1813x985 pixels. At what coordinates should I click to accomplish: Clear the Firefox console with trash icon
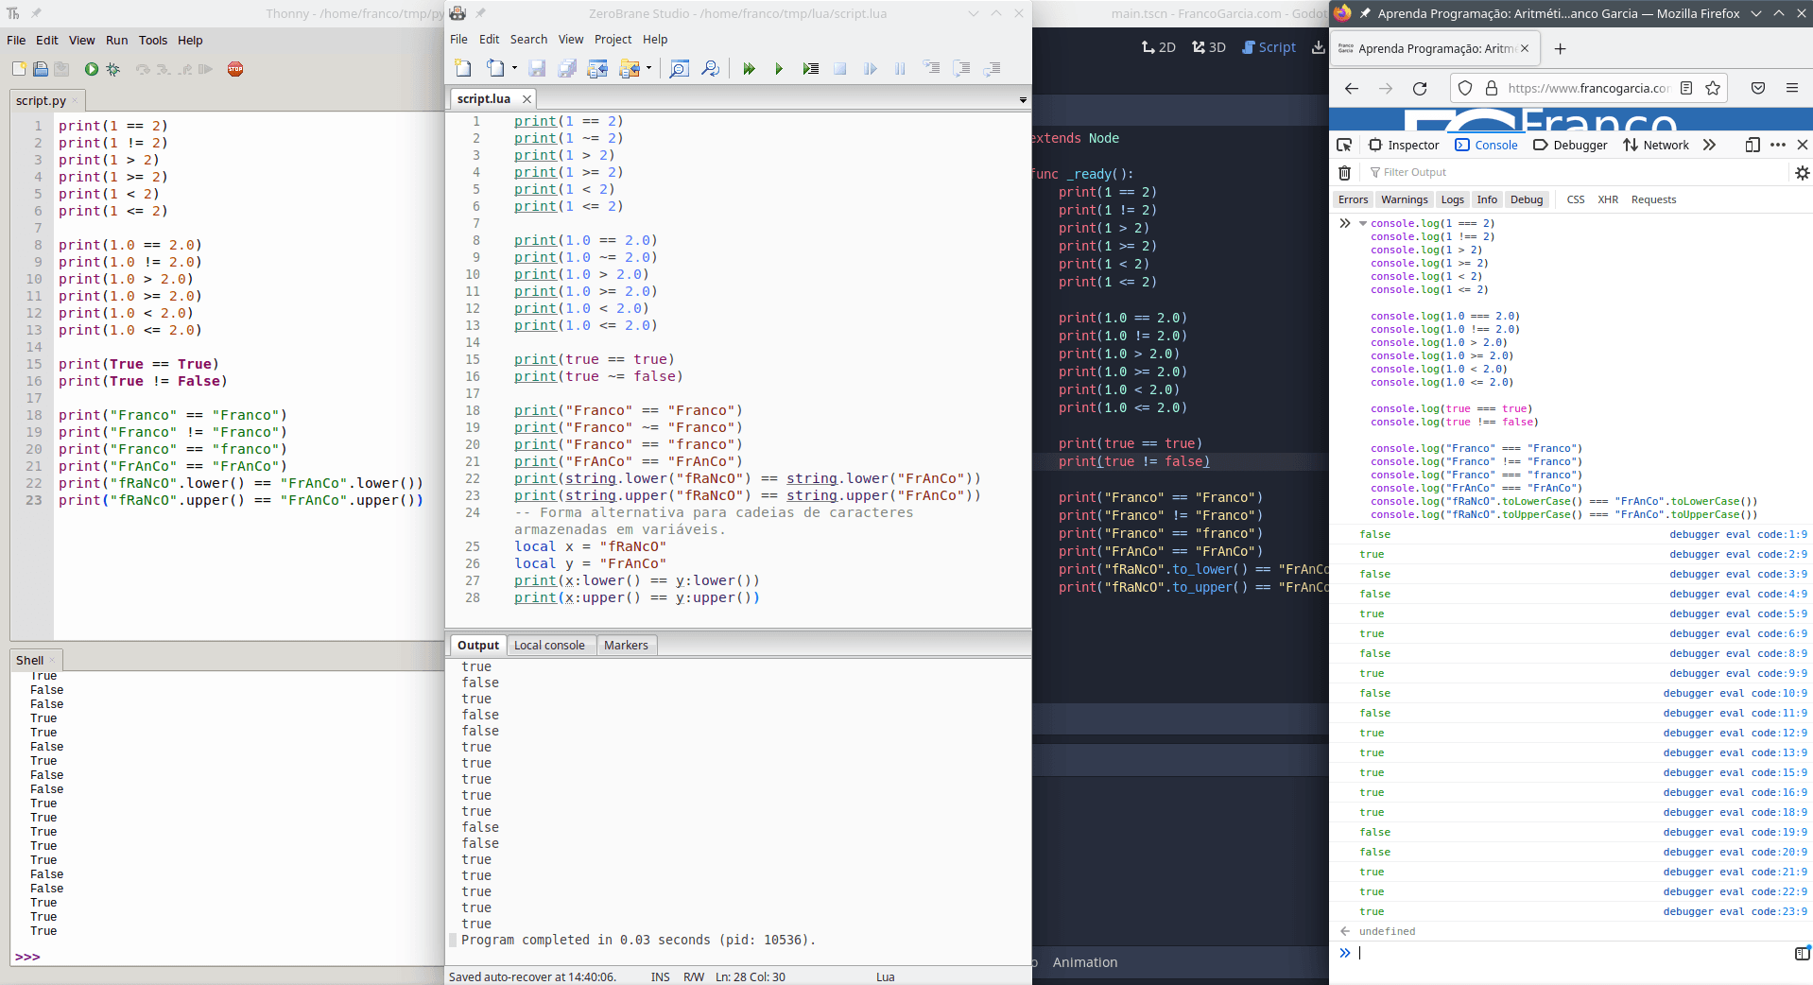tap(1344, 172)
